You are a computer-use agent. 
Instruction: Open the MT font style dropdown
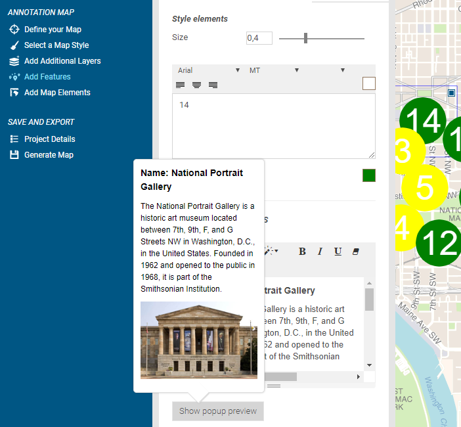tap(274, 70)
